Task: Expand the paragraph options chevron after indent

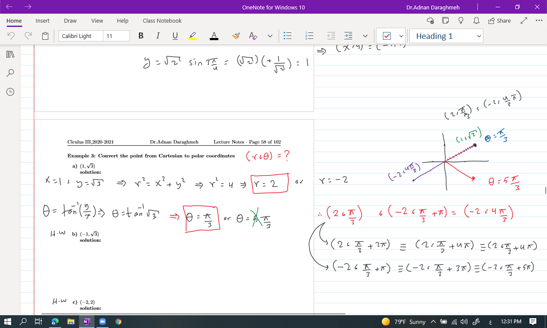Action: (x=365, y=36)
